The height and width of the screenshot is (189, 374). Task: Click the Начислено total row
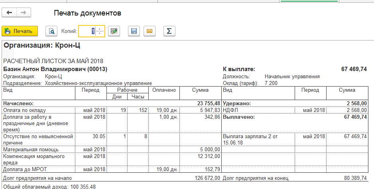(112, 104)
